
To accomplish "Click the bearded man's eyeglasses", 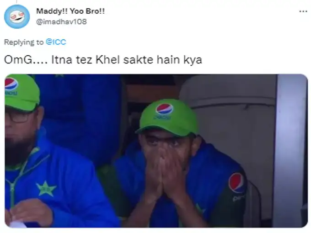I will point(17,117).
